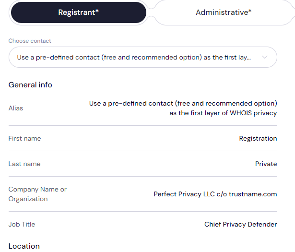Select the General info section heading

30,85
